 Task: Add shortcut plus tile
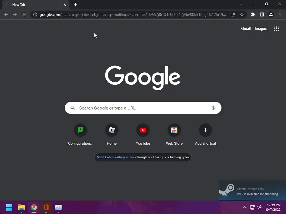(206, 135)
